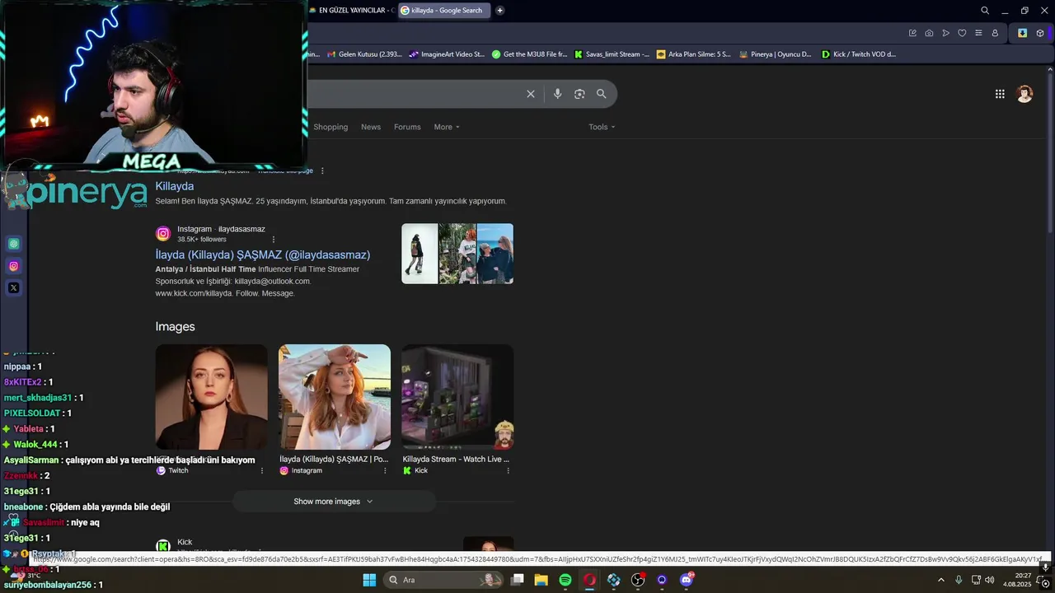Image resolution: width=1055 pixels, height=593 pixels.
Task: Open Savas_limit Stream bookmark
Action: [x=612, y=54]
